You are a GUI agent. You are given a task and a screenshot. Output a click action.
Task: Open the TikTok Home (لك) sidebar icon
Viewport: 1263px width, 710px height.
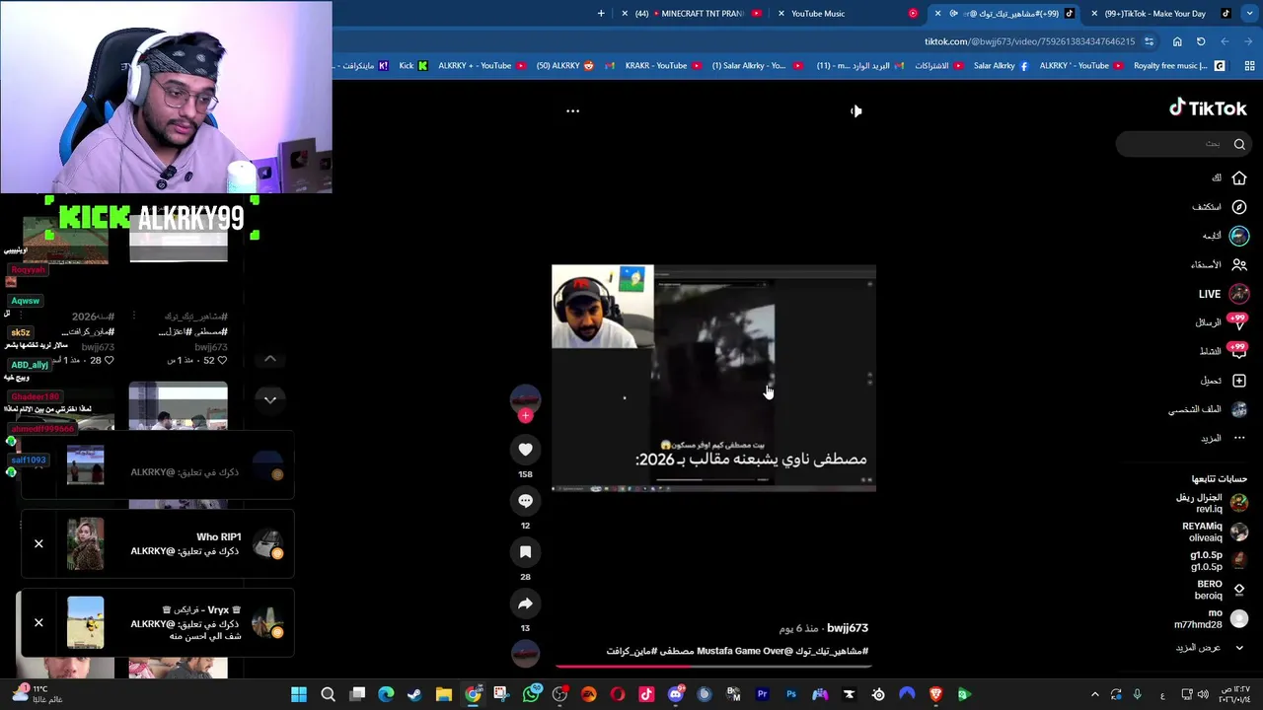pyautogui.click(x=1239, y=178)
